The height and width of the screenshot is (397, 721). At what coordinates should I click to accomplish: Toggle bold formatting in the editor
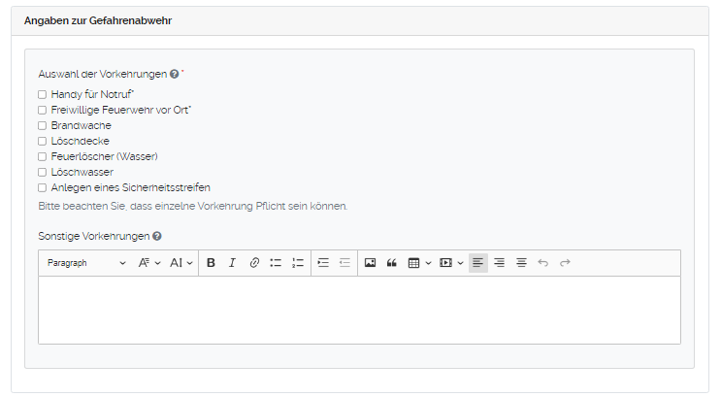click(211, 263)
